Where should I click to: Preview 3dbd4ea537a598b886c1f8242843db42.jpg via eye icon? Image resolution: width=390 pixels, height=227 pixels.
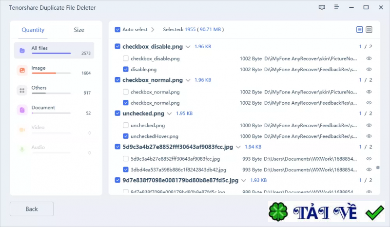(x=369, y=170)
